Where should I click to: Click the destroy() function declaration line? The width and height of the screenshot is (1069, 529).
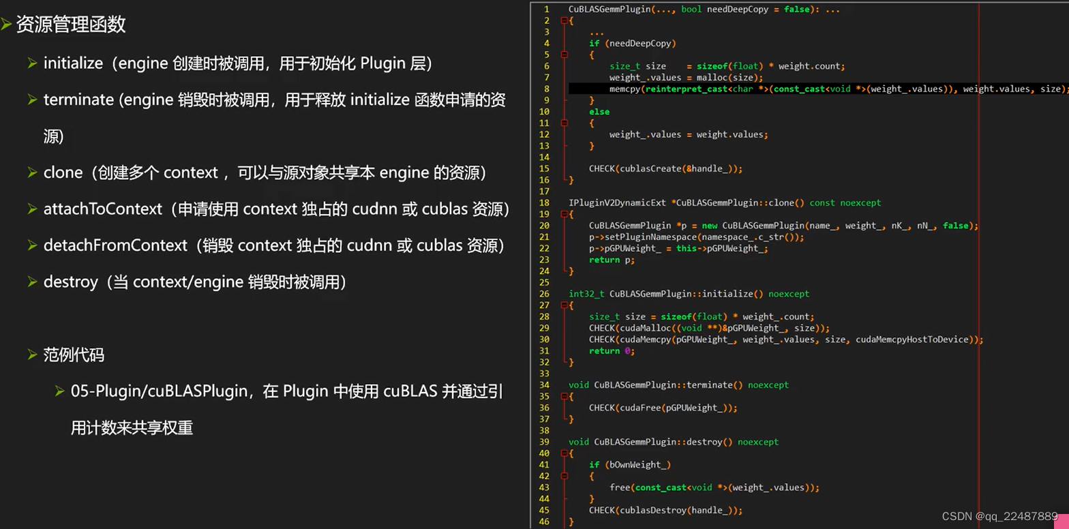coord(674,442)
